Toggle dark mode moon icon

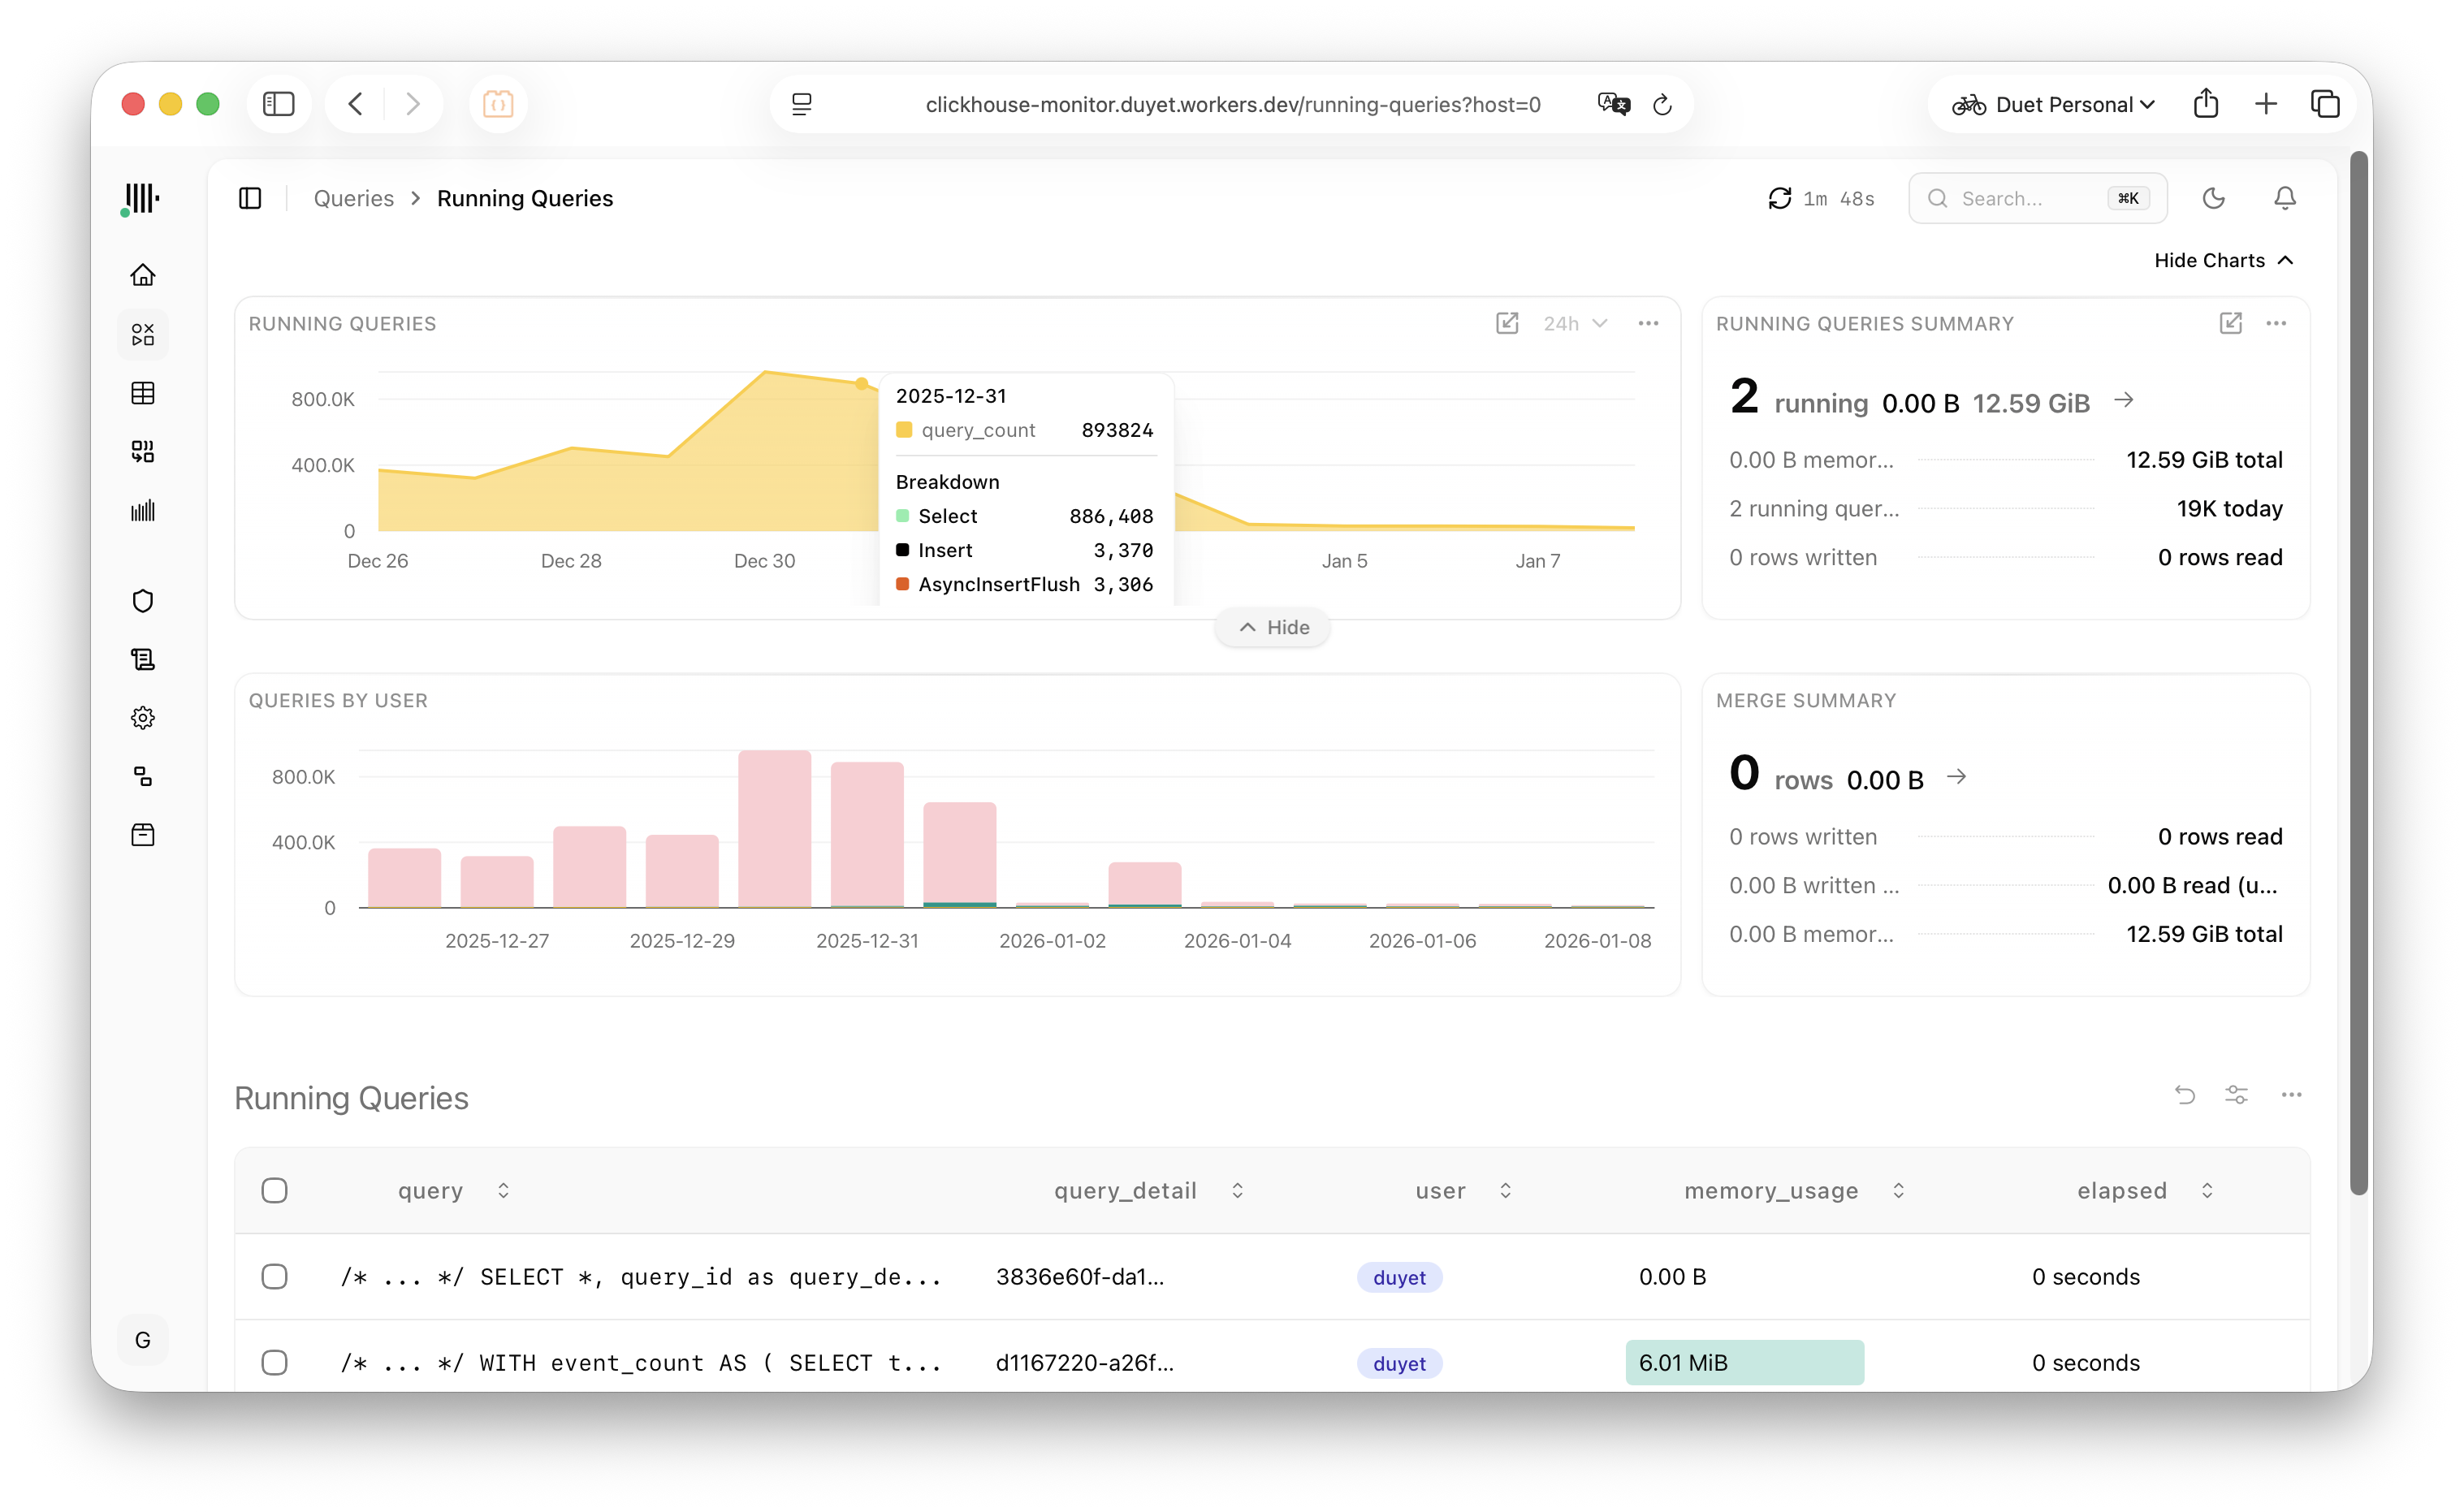click(2214, 198)
